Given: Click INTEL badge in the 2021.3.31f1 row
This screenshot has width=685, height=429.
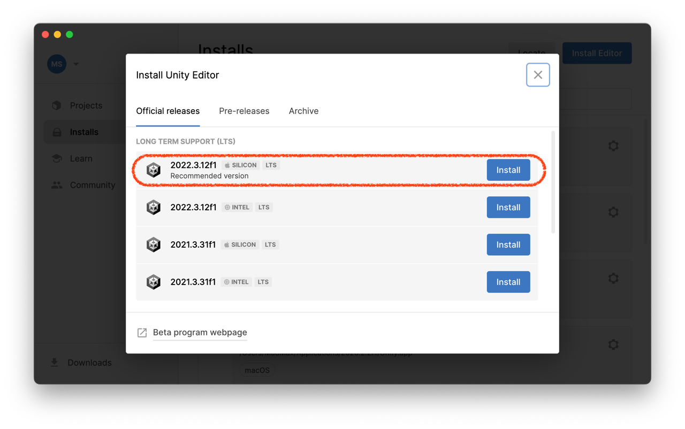Looking at the screenshot, I should pos(236,282).
